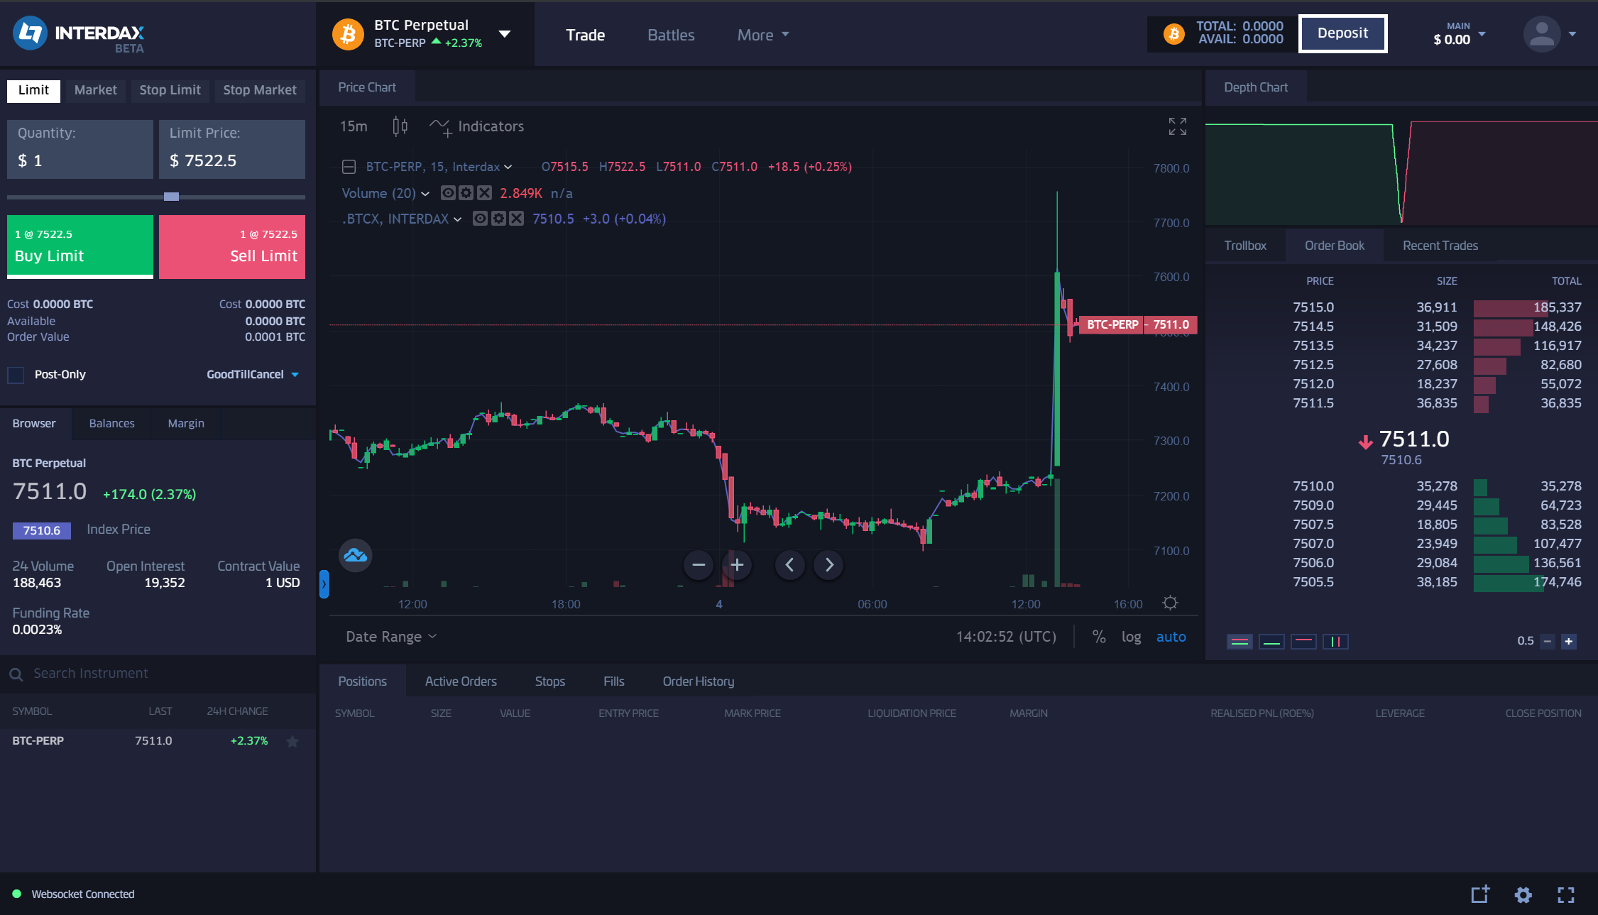
Task: Click the Sell Limit button
Action: tap(232, 246)
